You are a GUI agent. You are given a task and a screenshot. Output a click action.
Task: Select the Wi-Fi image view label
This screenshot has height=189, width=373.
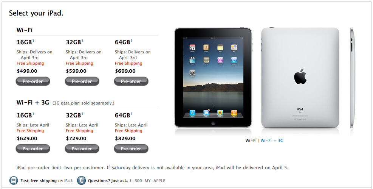click(x=251, y=141)
